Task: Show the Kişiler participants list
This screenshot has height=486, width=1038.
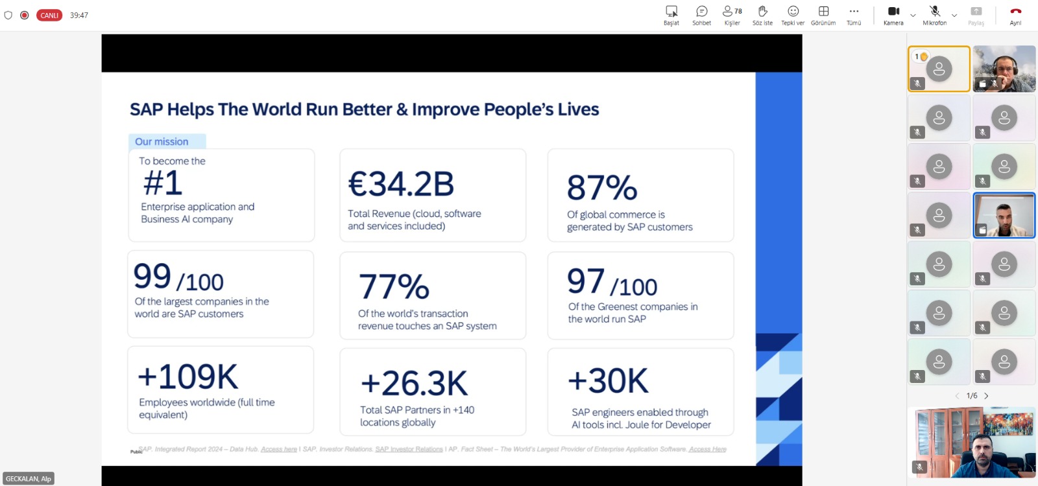Action: tap(732, 16)
